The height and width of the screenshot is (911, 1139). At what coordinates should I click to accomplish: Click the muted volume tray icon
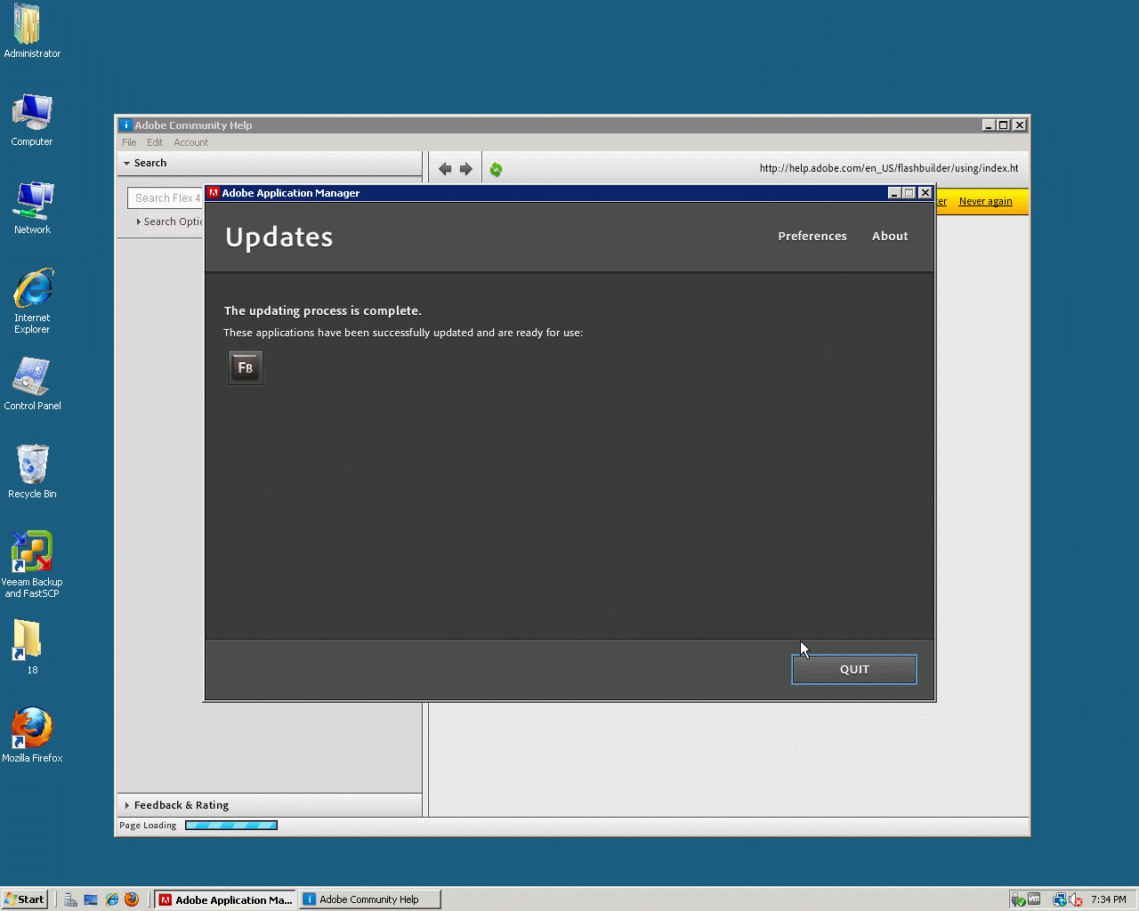(x=1076, y=899)
